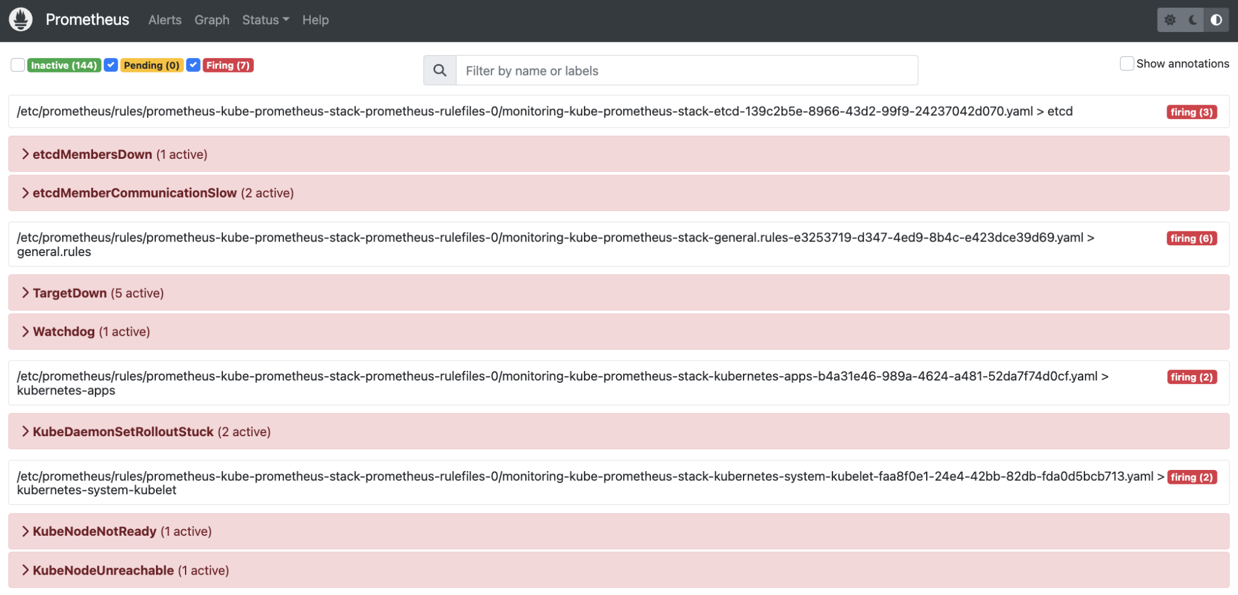Select the auto theme contrast icon
1238x595 pixels.
(x=1215, y=19)
